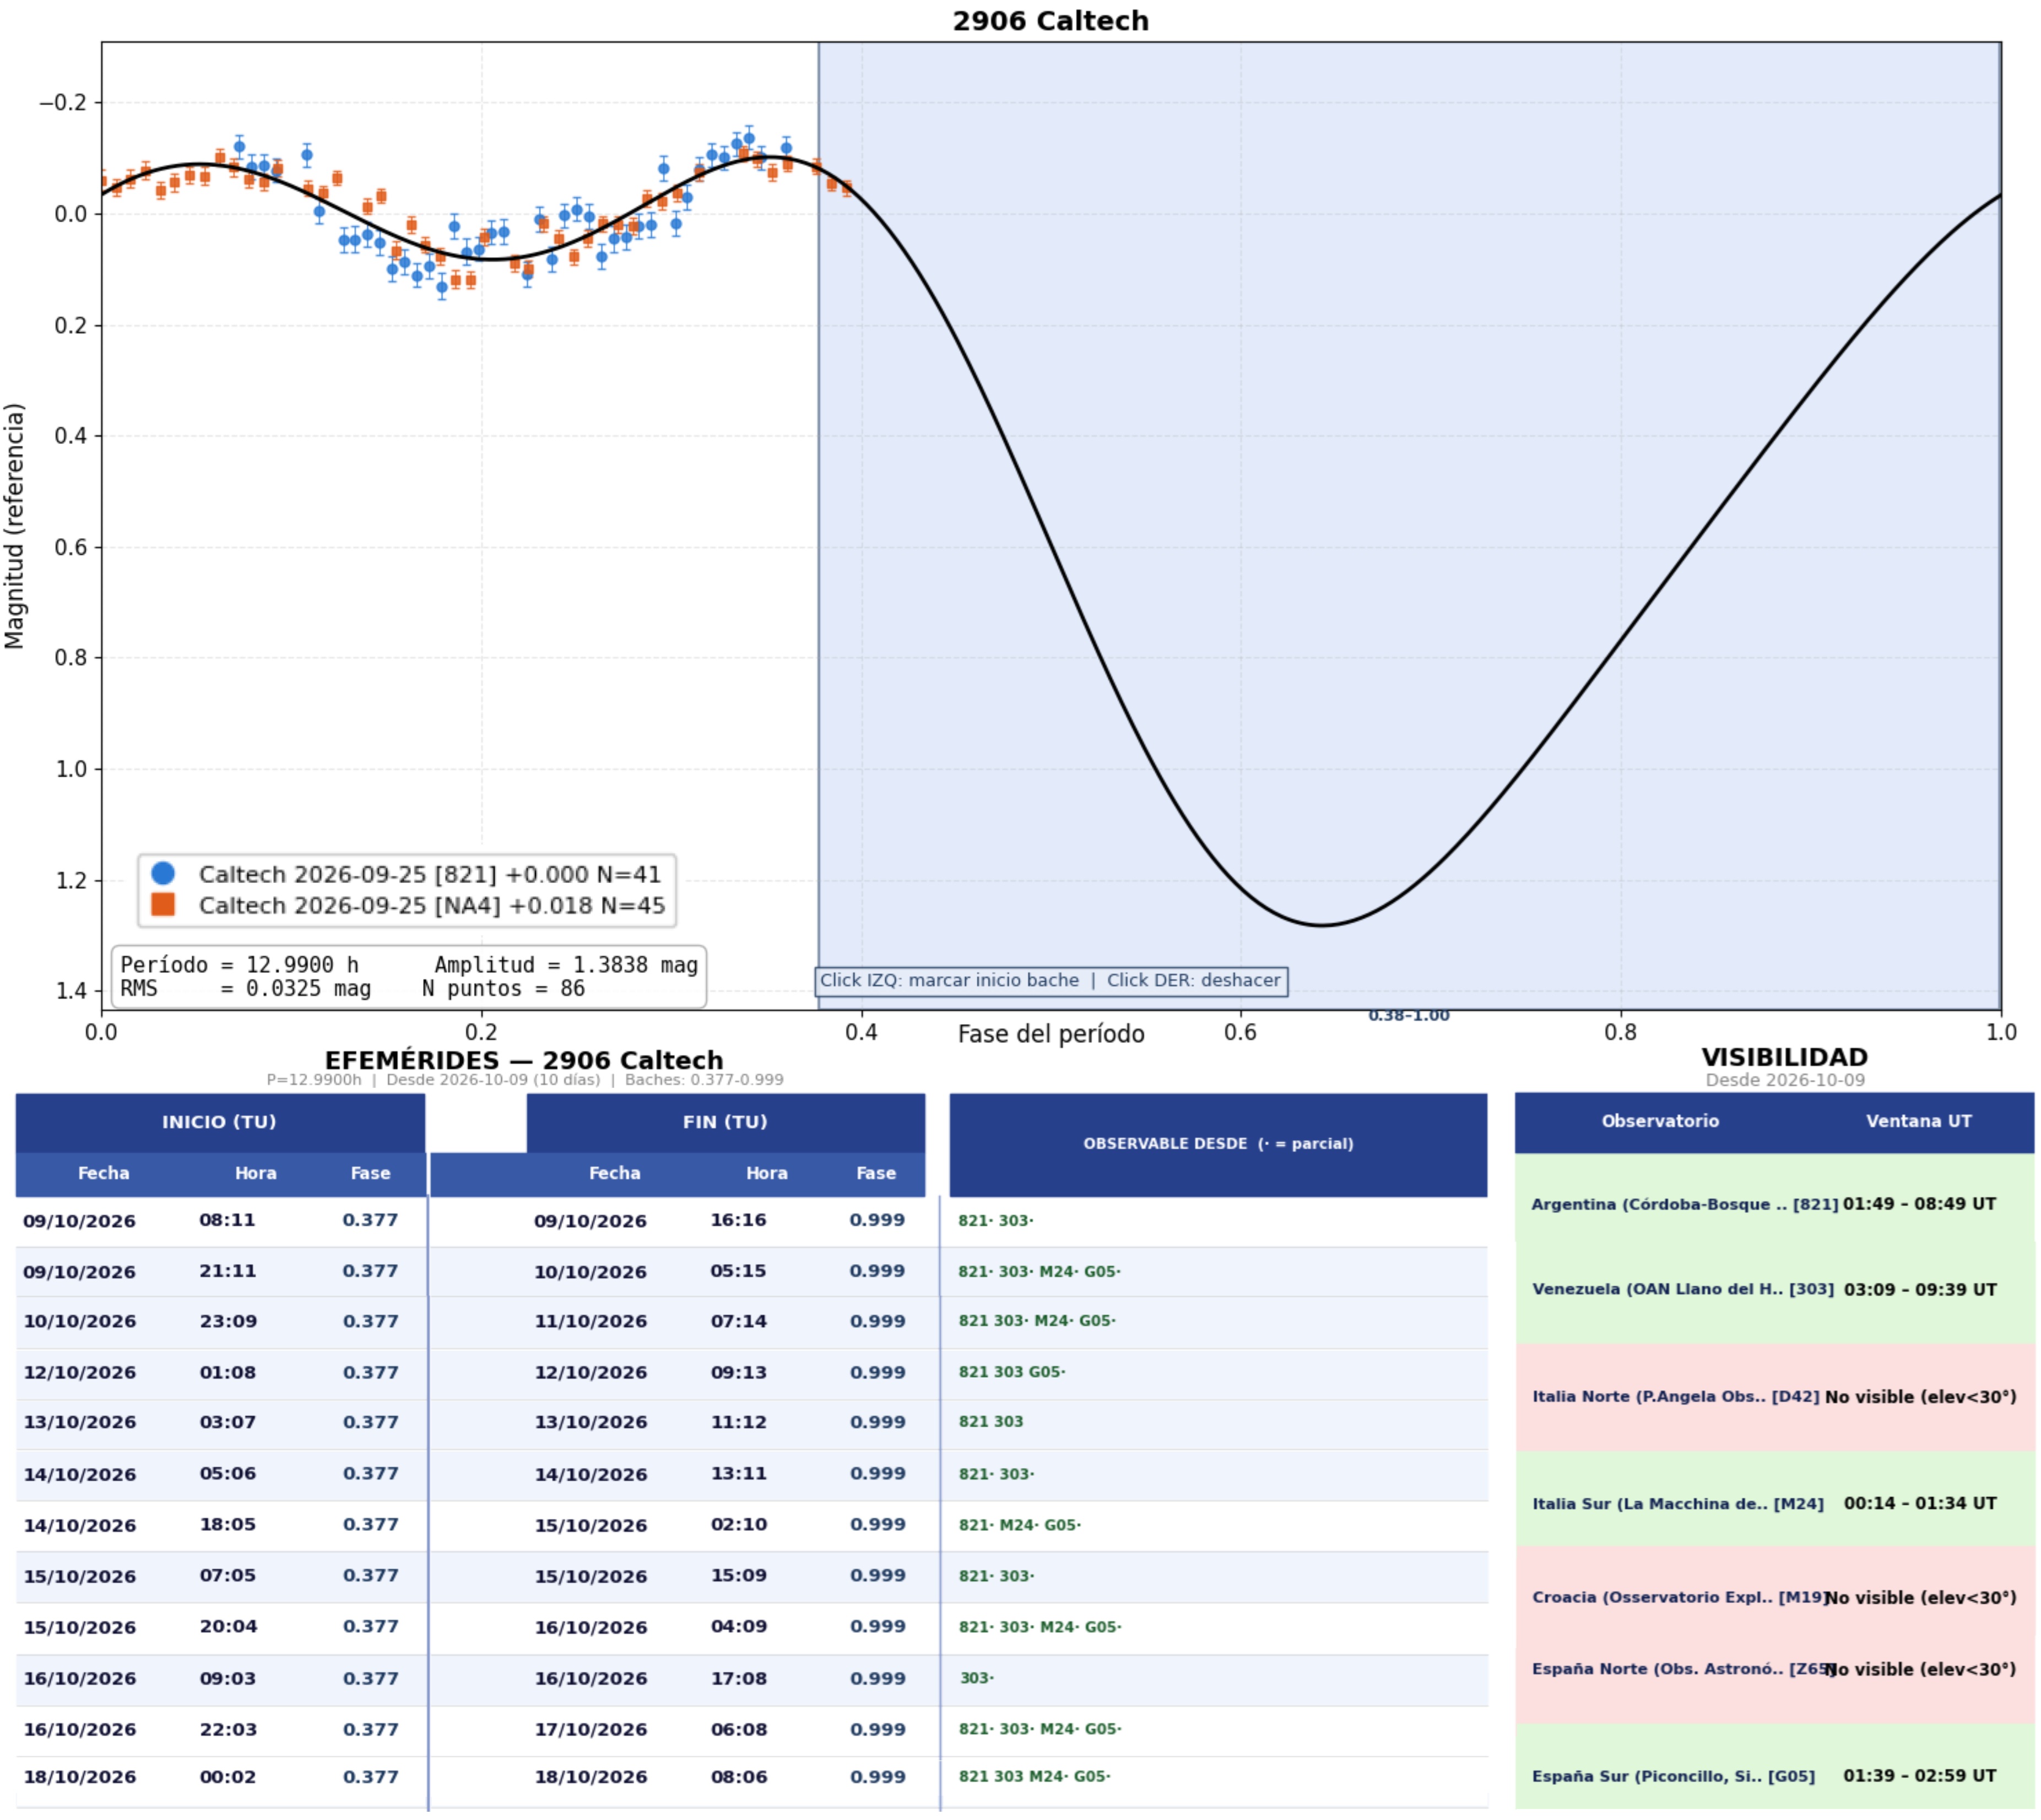Click the 'FIN (TU)' table header

click(725, 1122)
